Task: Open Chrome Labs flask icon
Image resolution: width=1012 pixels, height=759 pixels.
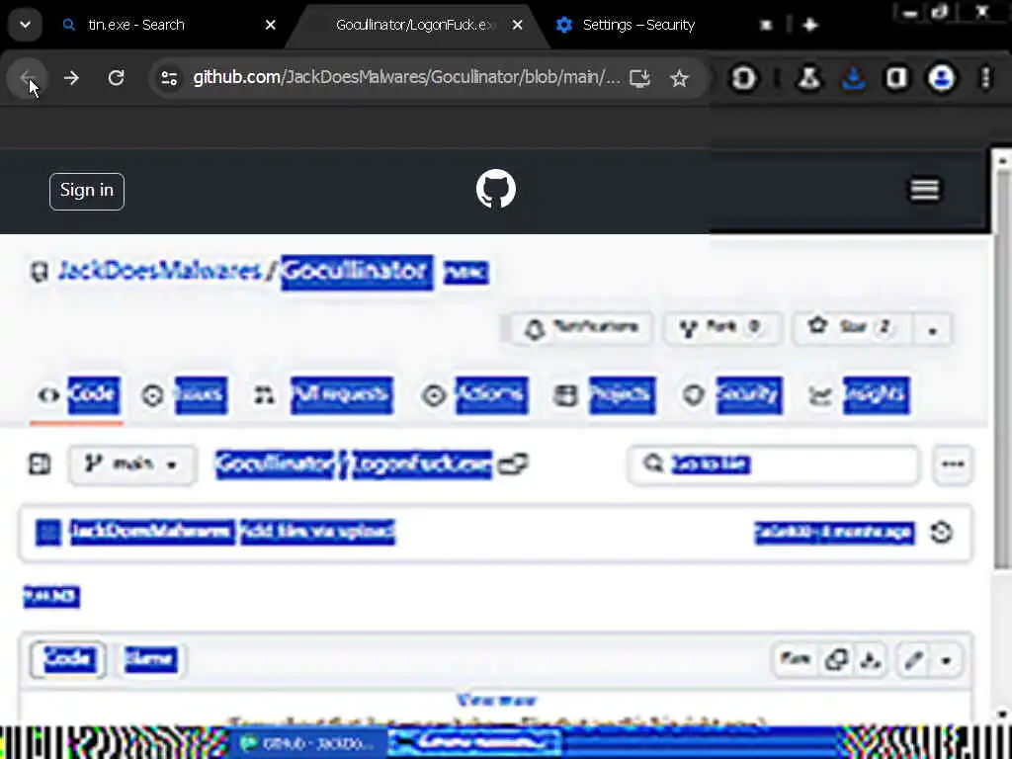Action: [x=809, y=78]
